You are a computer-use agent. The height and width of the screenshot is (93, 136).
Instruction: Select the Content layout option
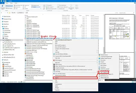coord(25,9)
